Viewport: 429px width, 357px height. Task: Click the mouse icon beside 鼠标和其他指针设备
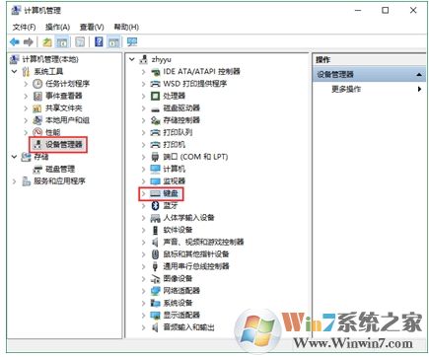pos(155,254)
